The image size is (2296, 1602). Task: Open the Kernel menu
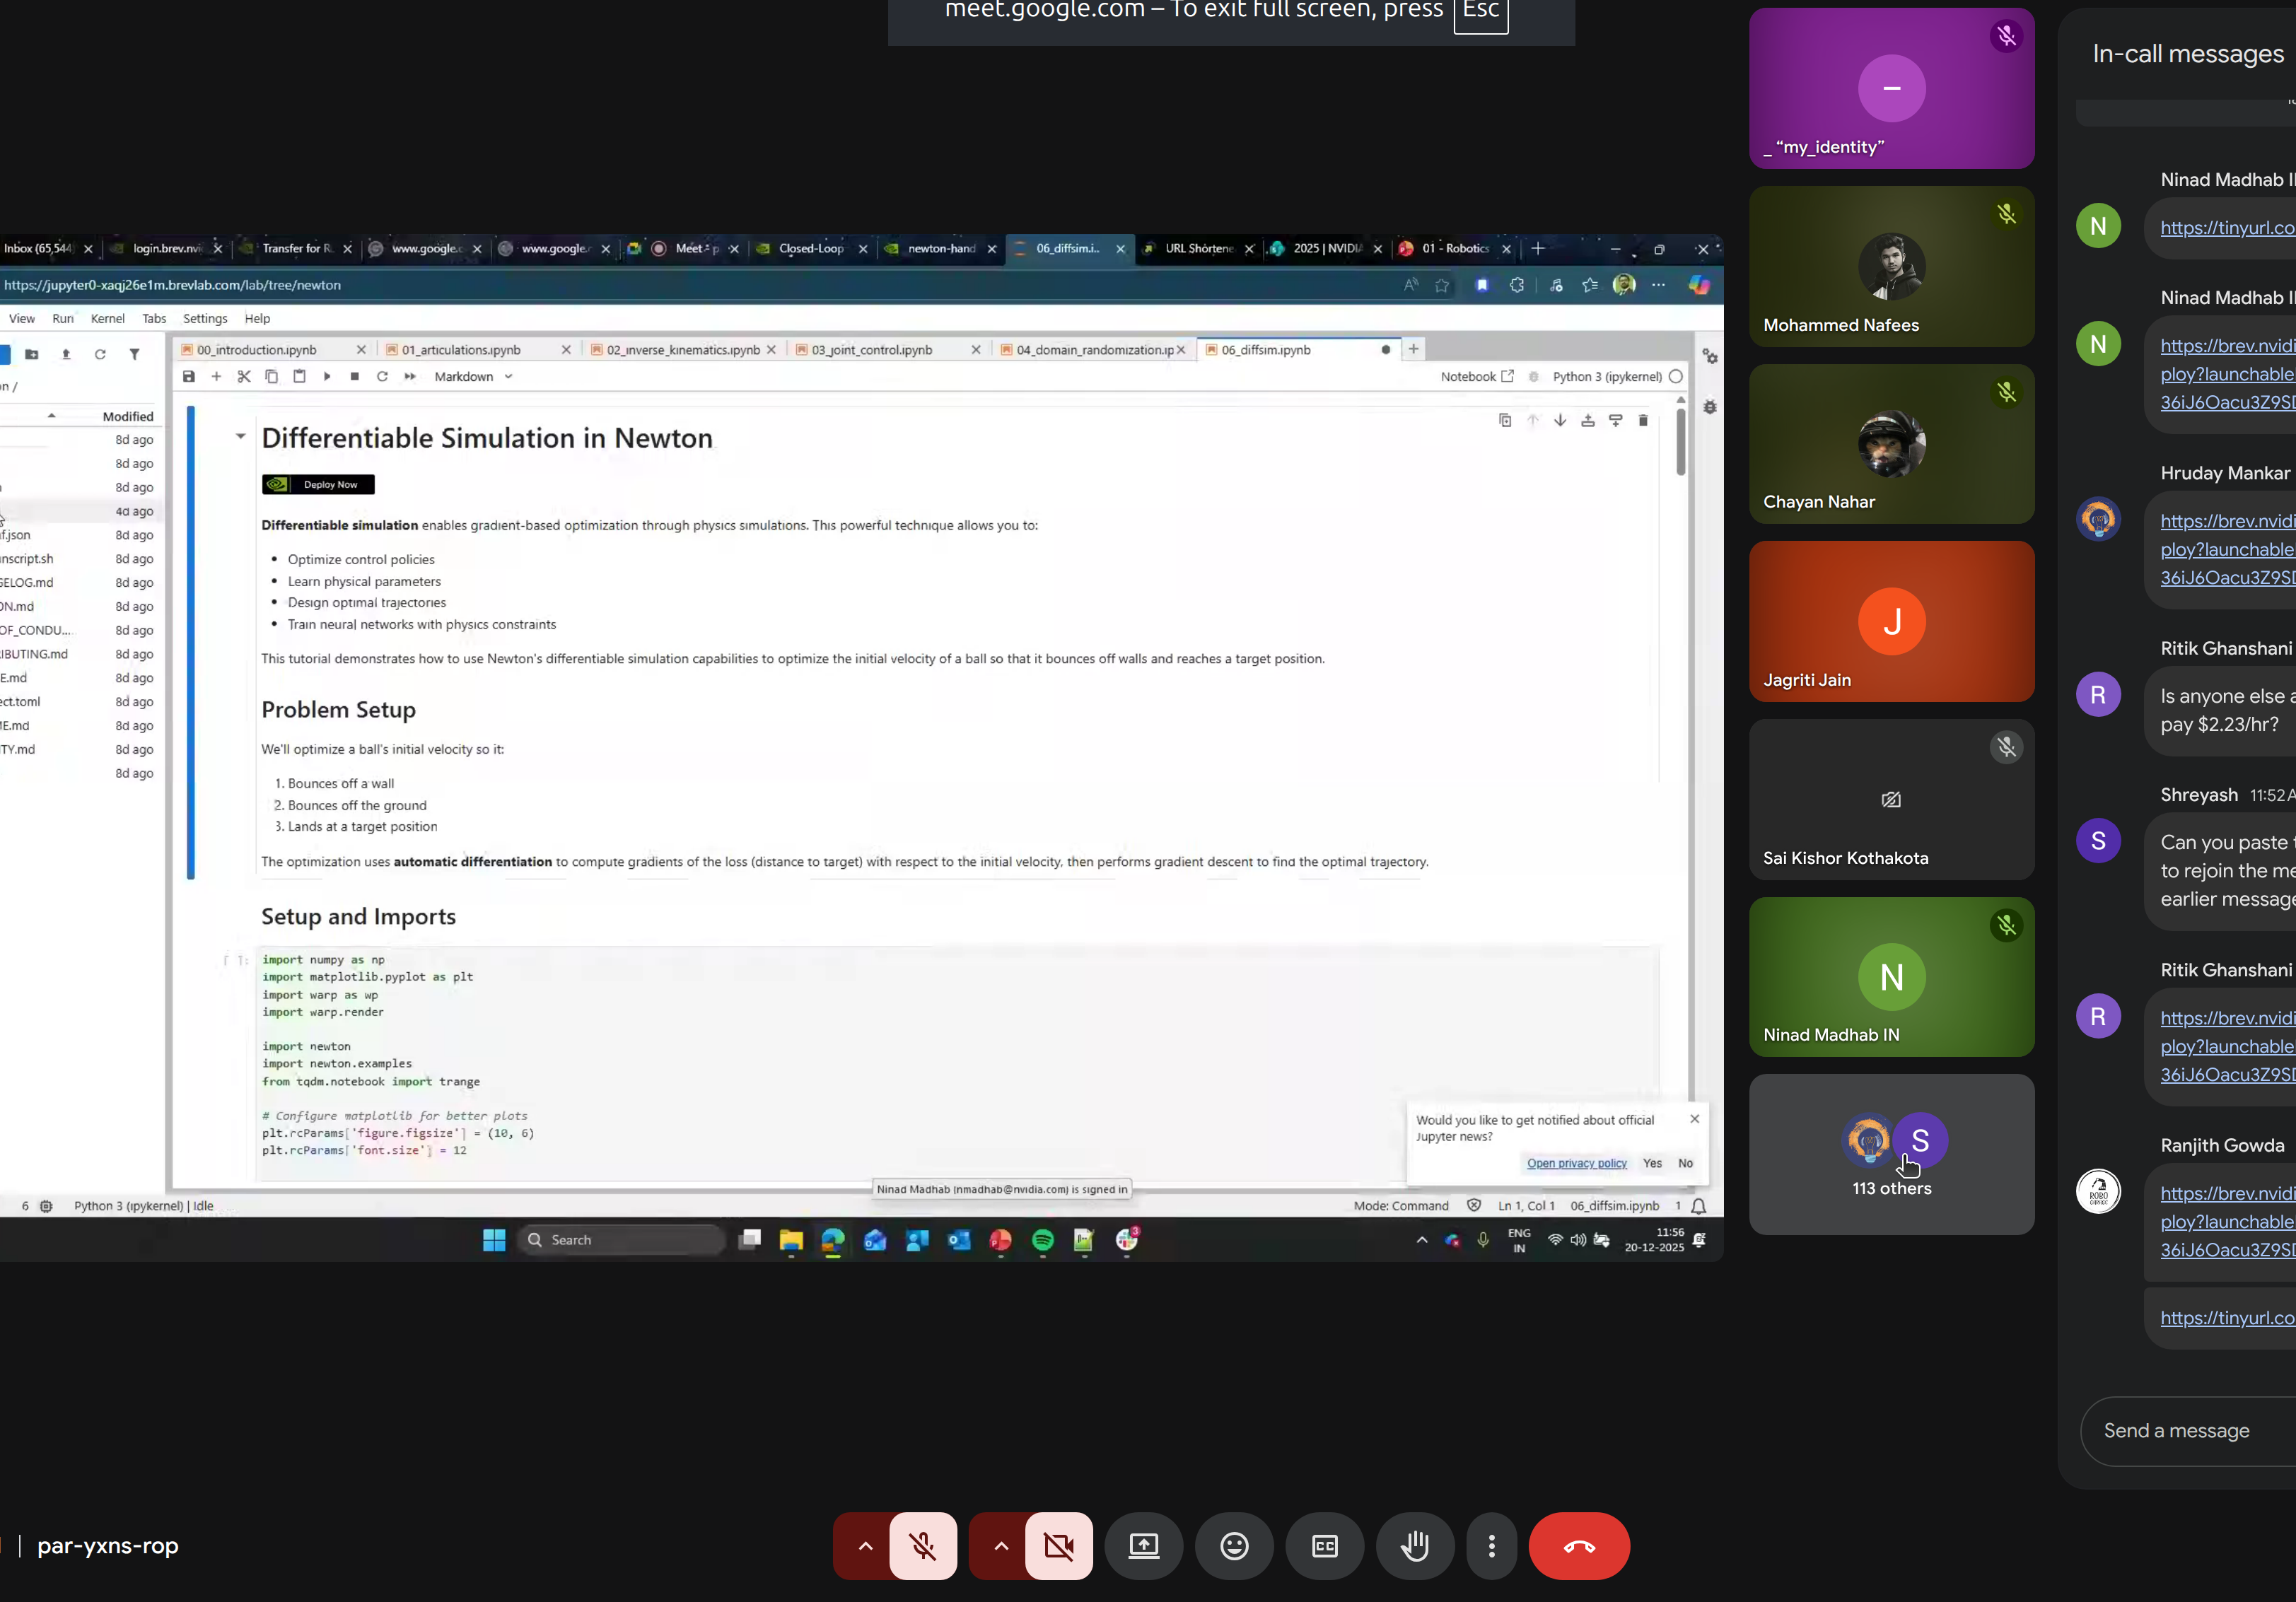click(x=107, y=319)
